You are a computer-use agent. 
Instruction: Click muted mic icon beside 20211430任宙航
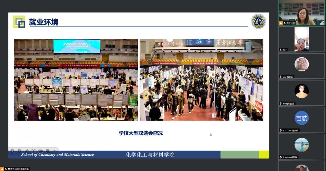coord(281,130)
